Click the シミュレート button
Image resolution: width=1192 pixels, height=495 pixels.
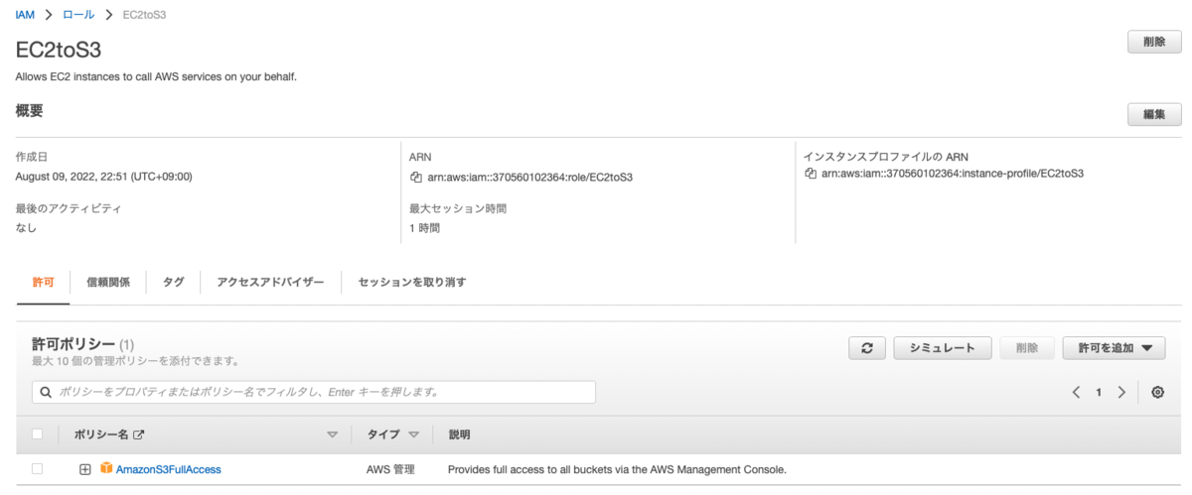943,348
